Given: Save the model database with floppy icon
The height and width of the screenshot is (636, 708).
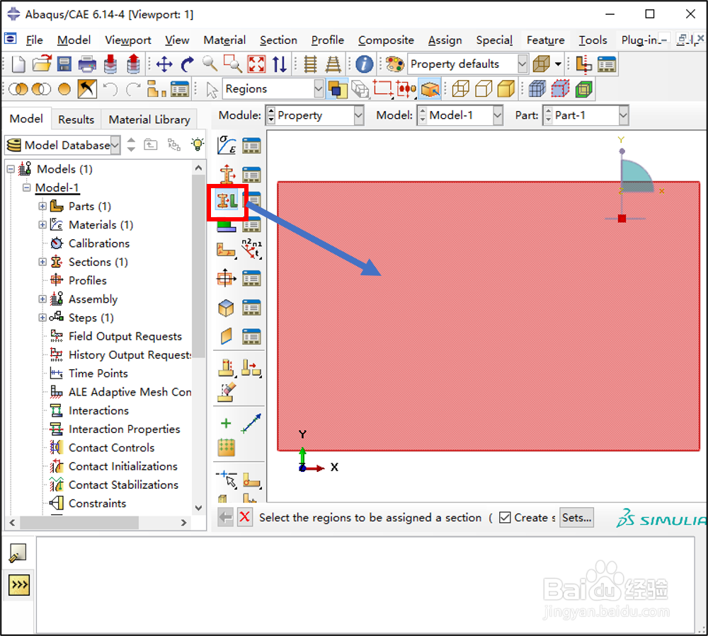Looking at the screenshot, I should point(64,64).
